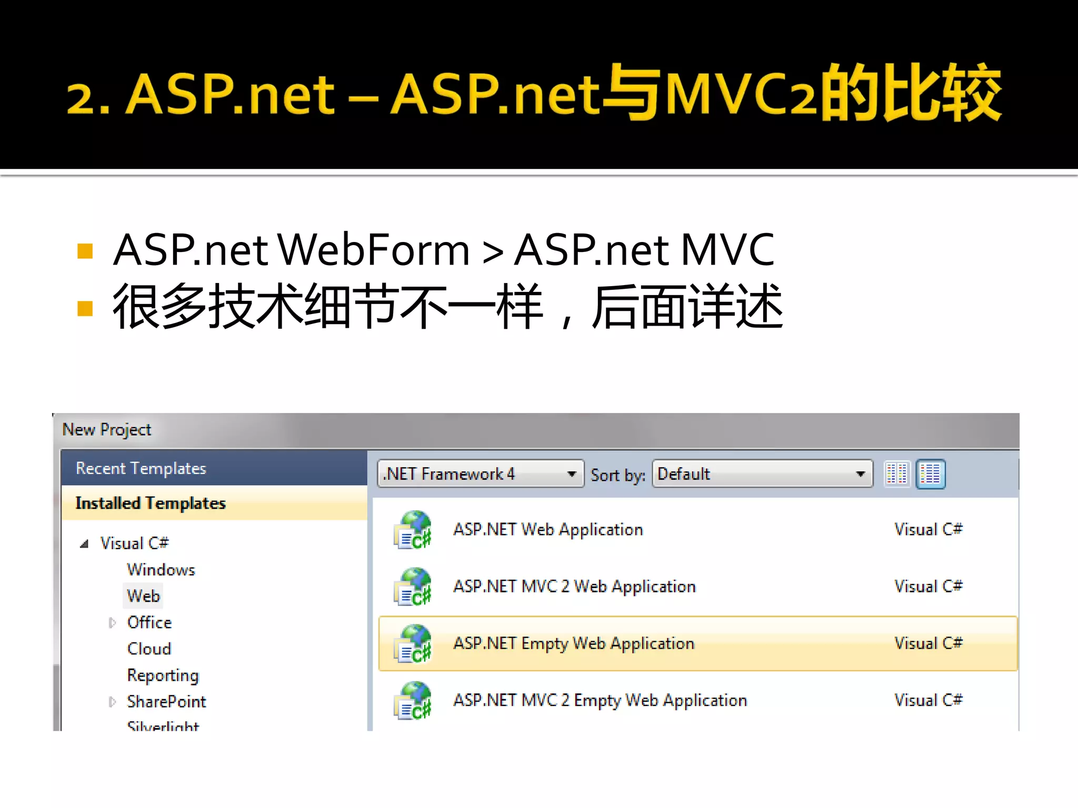The height and width of the screenshot is (808, 1078).
Task: Click Visual C# label of MVC 2 Empty row
Action: coord(929,700)
